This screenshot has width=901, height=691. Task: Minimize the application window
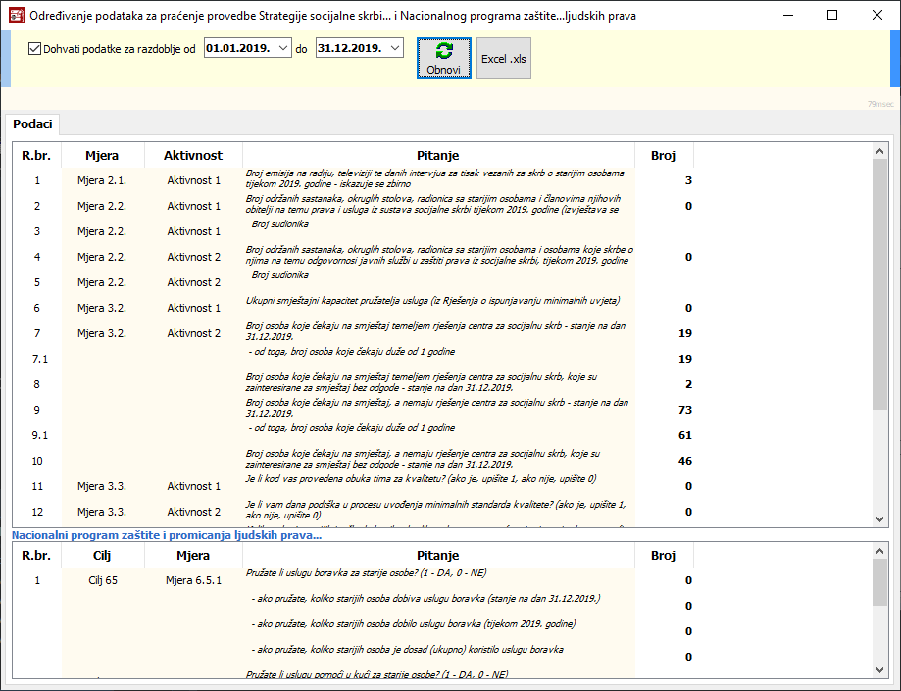point(787,15)
